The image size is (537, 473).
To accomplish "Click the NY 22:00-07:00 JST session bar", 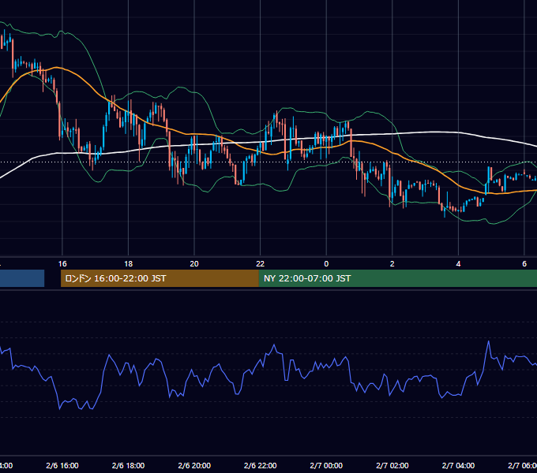I will 397,278.
